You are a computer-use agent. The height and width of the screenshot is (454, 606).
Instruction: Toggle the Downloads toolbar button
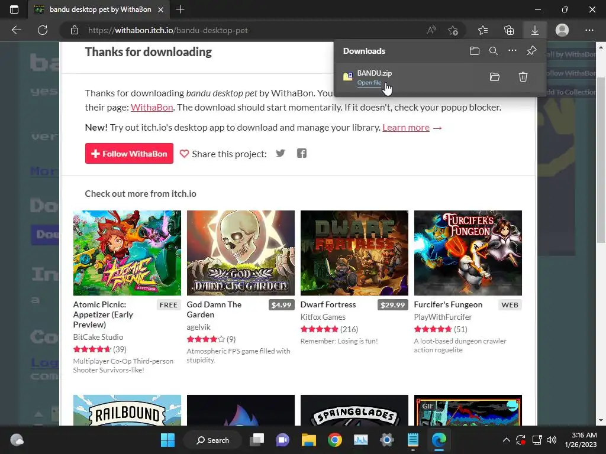click(535, 30)
